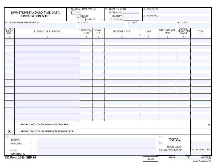The image size is (217, 167).
Task: Click the ALLOW TIME field
Action: tap(201, 153)
